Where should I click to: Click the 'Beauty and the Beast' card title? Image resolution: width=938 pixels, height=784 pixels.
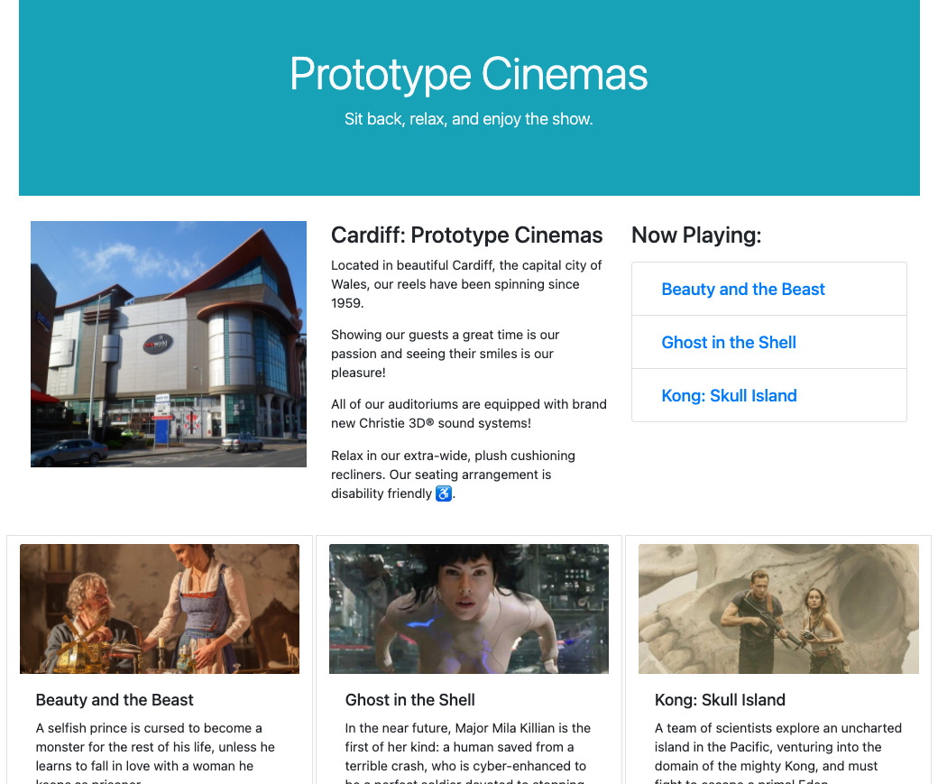(115, 699)
